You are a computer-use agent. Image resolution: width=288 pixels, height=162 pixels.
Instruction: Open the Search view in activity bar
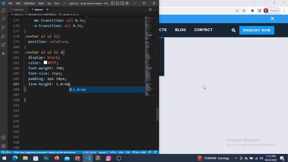[3, 19]
